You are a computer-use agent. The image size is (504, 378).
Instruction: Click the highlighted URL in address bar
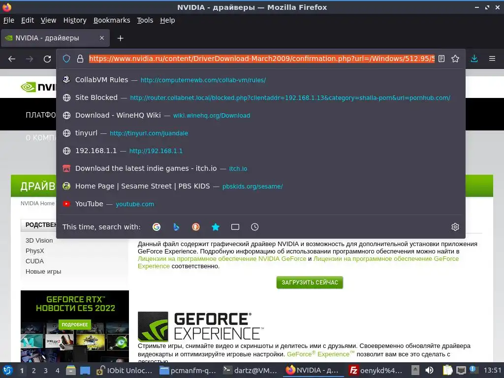tap(262, 59)
